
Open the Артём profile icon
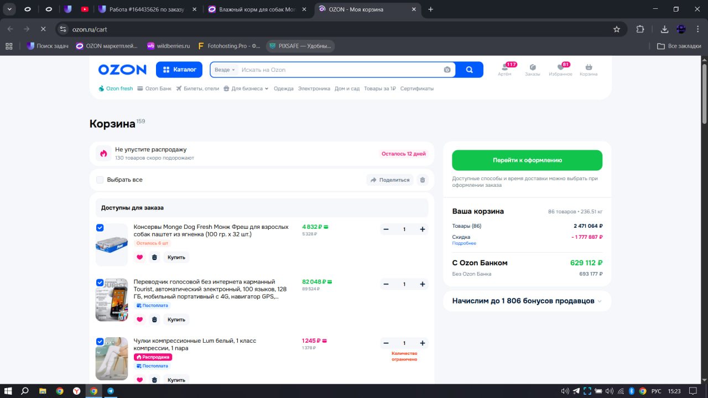click(504, 70)
